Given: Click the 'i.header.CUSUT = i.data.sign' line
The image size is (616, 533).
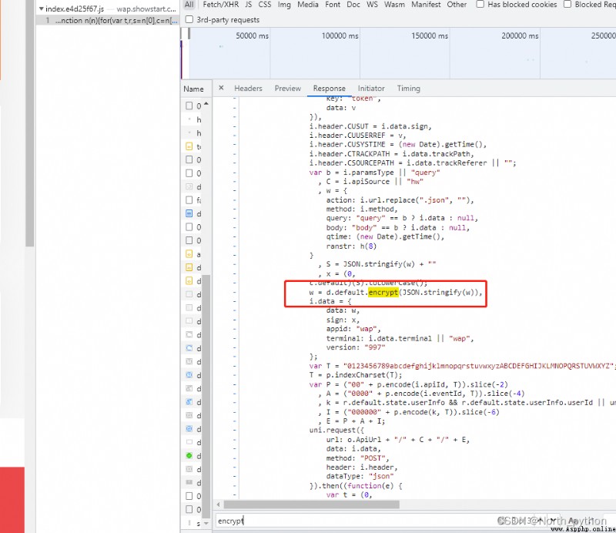Looking at the screenshot, I should (x=370, y=126).
